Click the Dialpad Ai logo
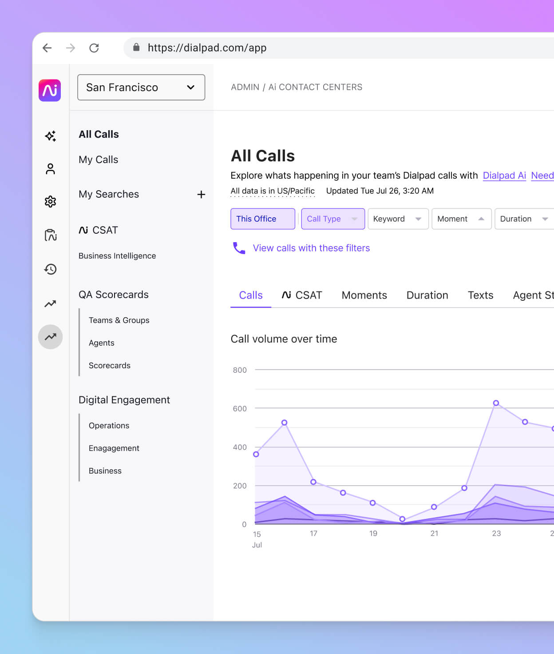554x654 pixels. (x=50, y=90)
